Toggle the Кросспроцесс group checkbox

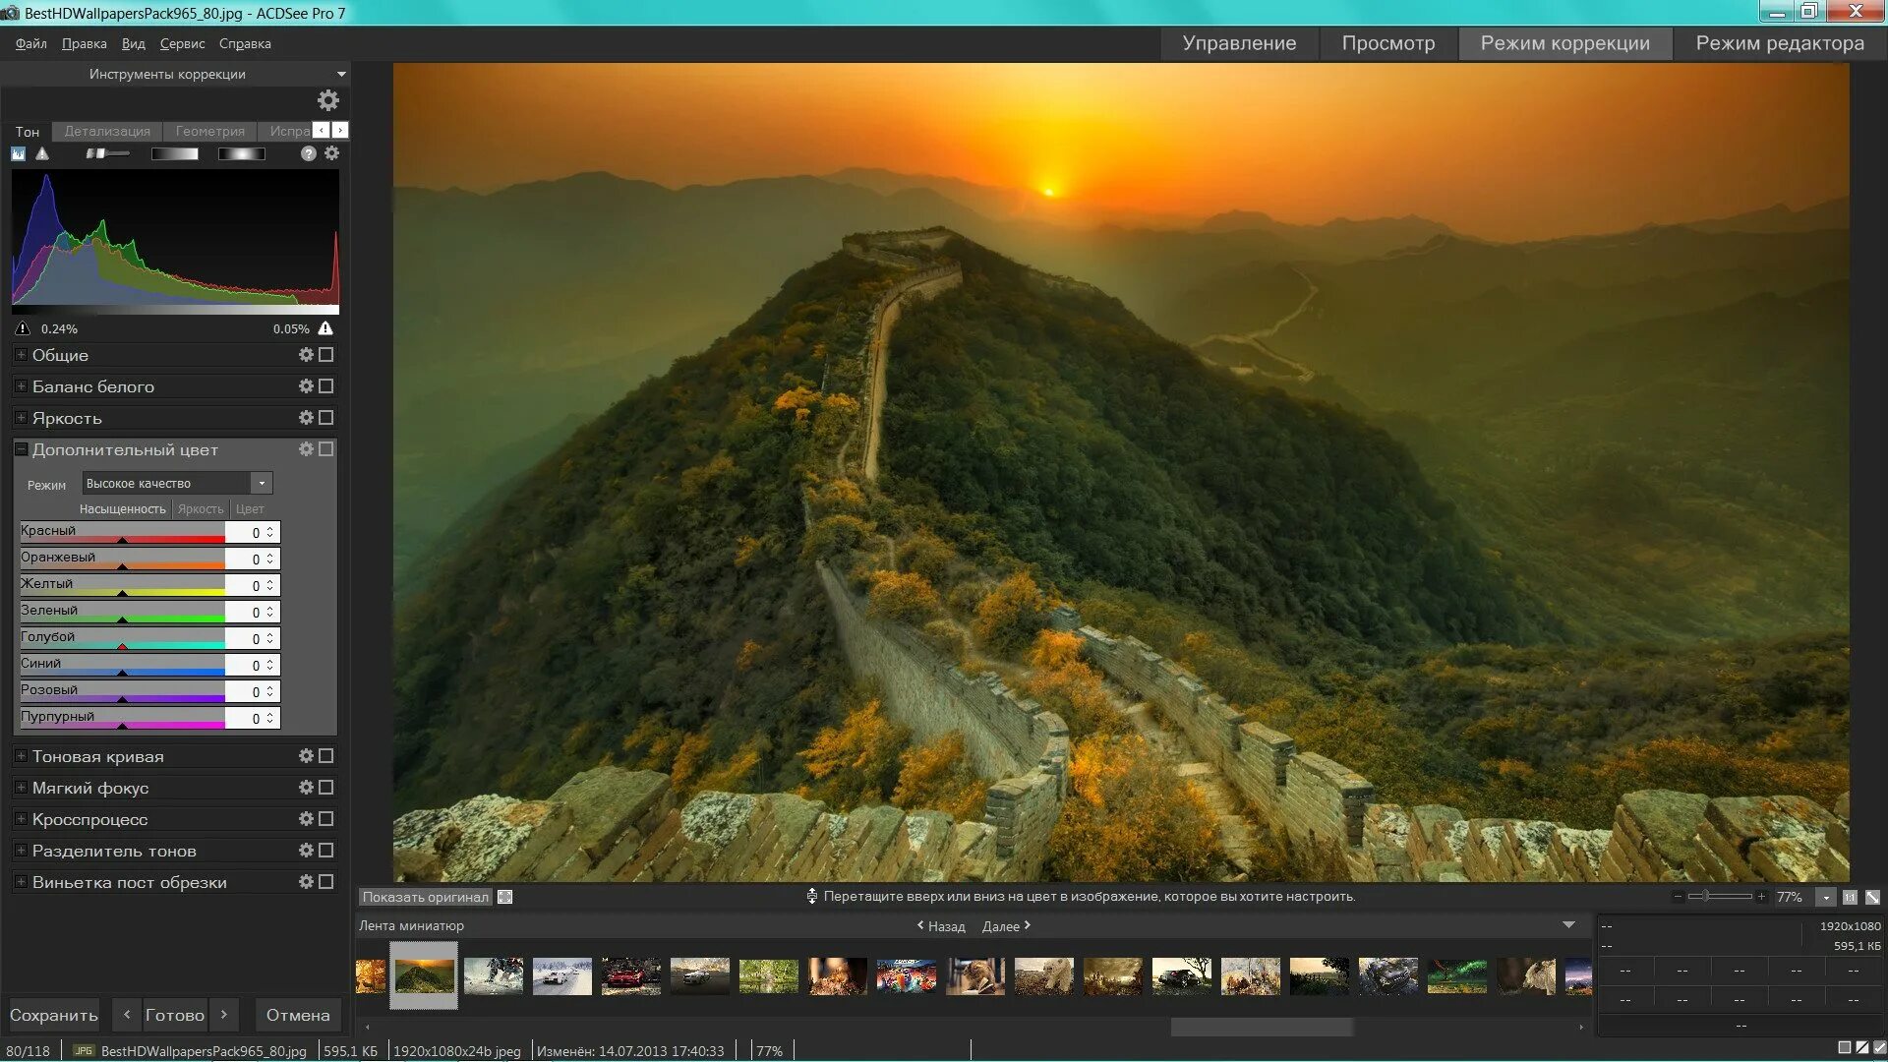(326, 819)
